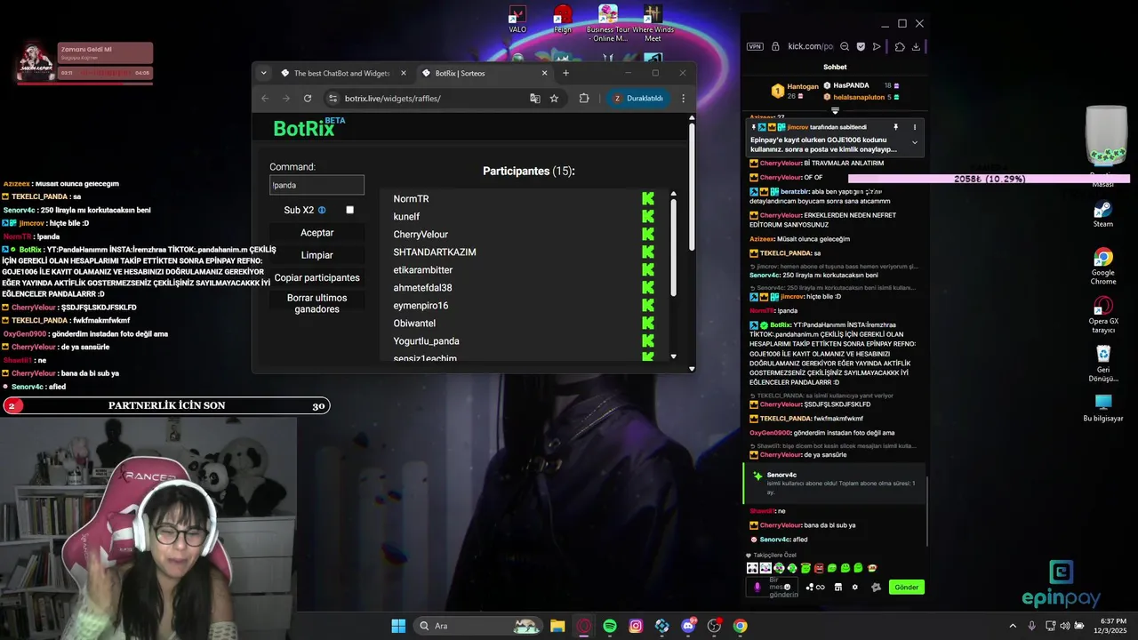Click the Gönder send button
Image resolution: width=1138 pixels, height=640 pixels.
point(907,588)
